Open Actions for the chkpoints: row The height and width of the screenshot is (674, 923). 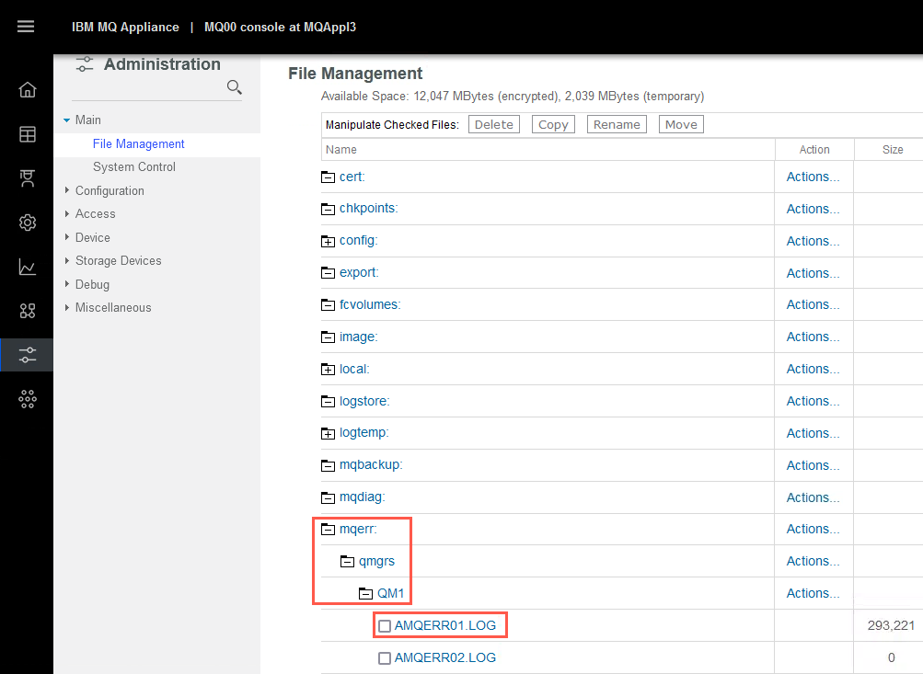point(813,209)
